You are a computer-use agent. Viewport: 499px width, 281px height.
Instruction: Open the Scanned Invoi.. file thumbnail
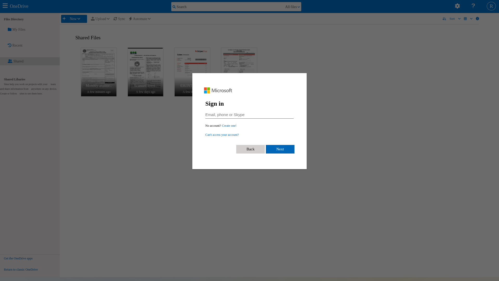click(146, 72)
